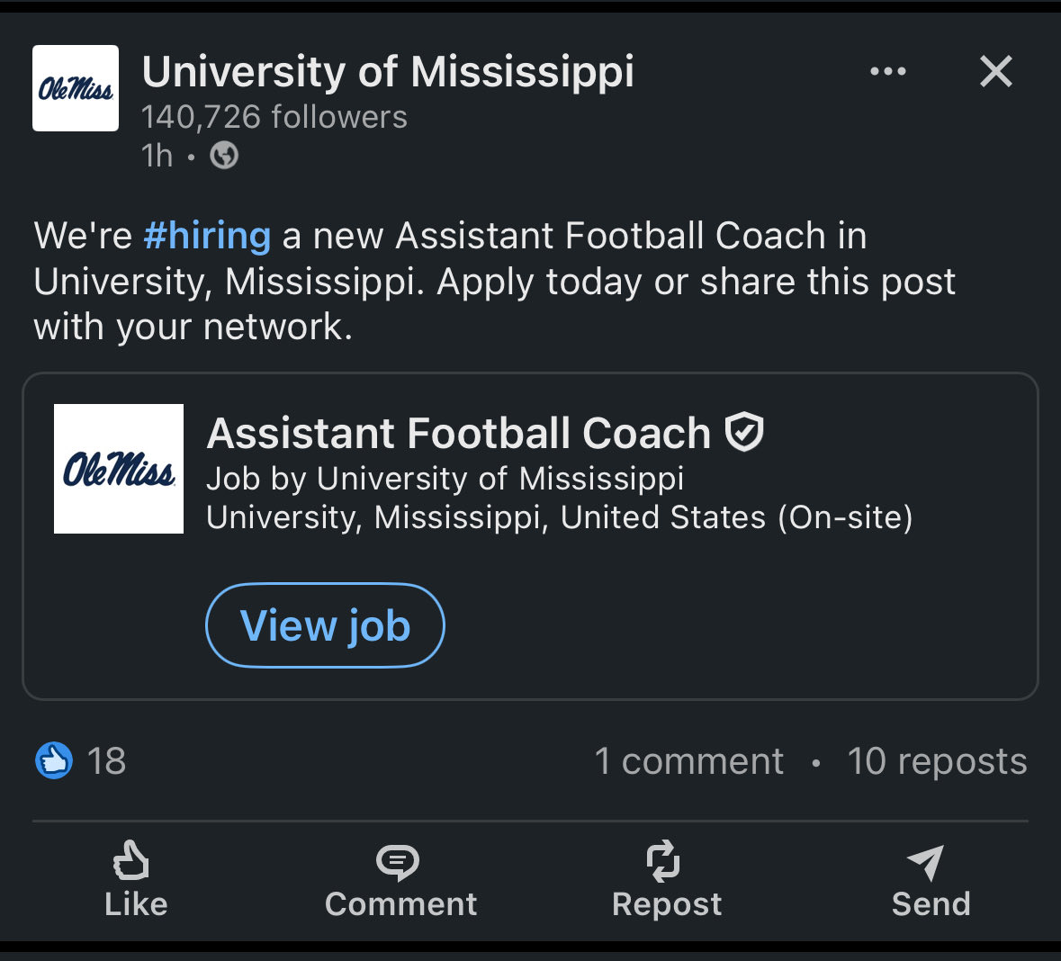1061x961 pixels.
Task: Click the globe public visibility icon
Action: [x=224, y=157]
